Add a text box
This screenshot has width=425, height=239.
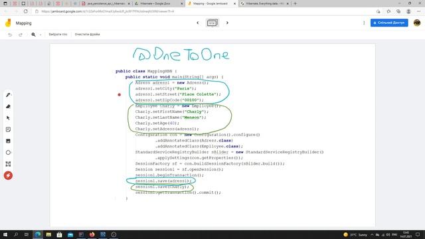[x=8, y=164]
